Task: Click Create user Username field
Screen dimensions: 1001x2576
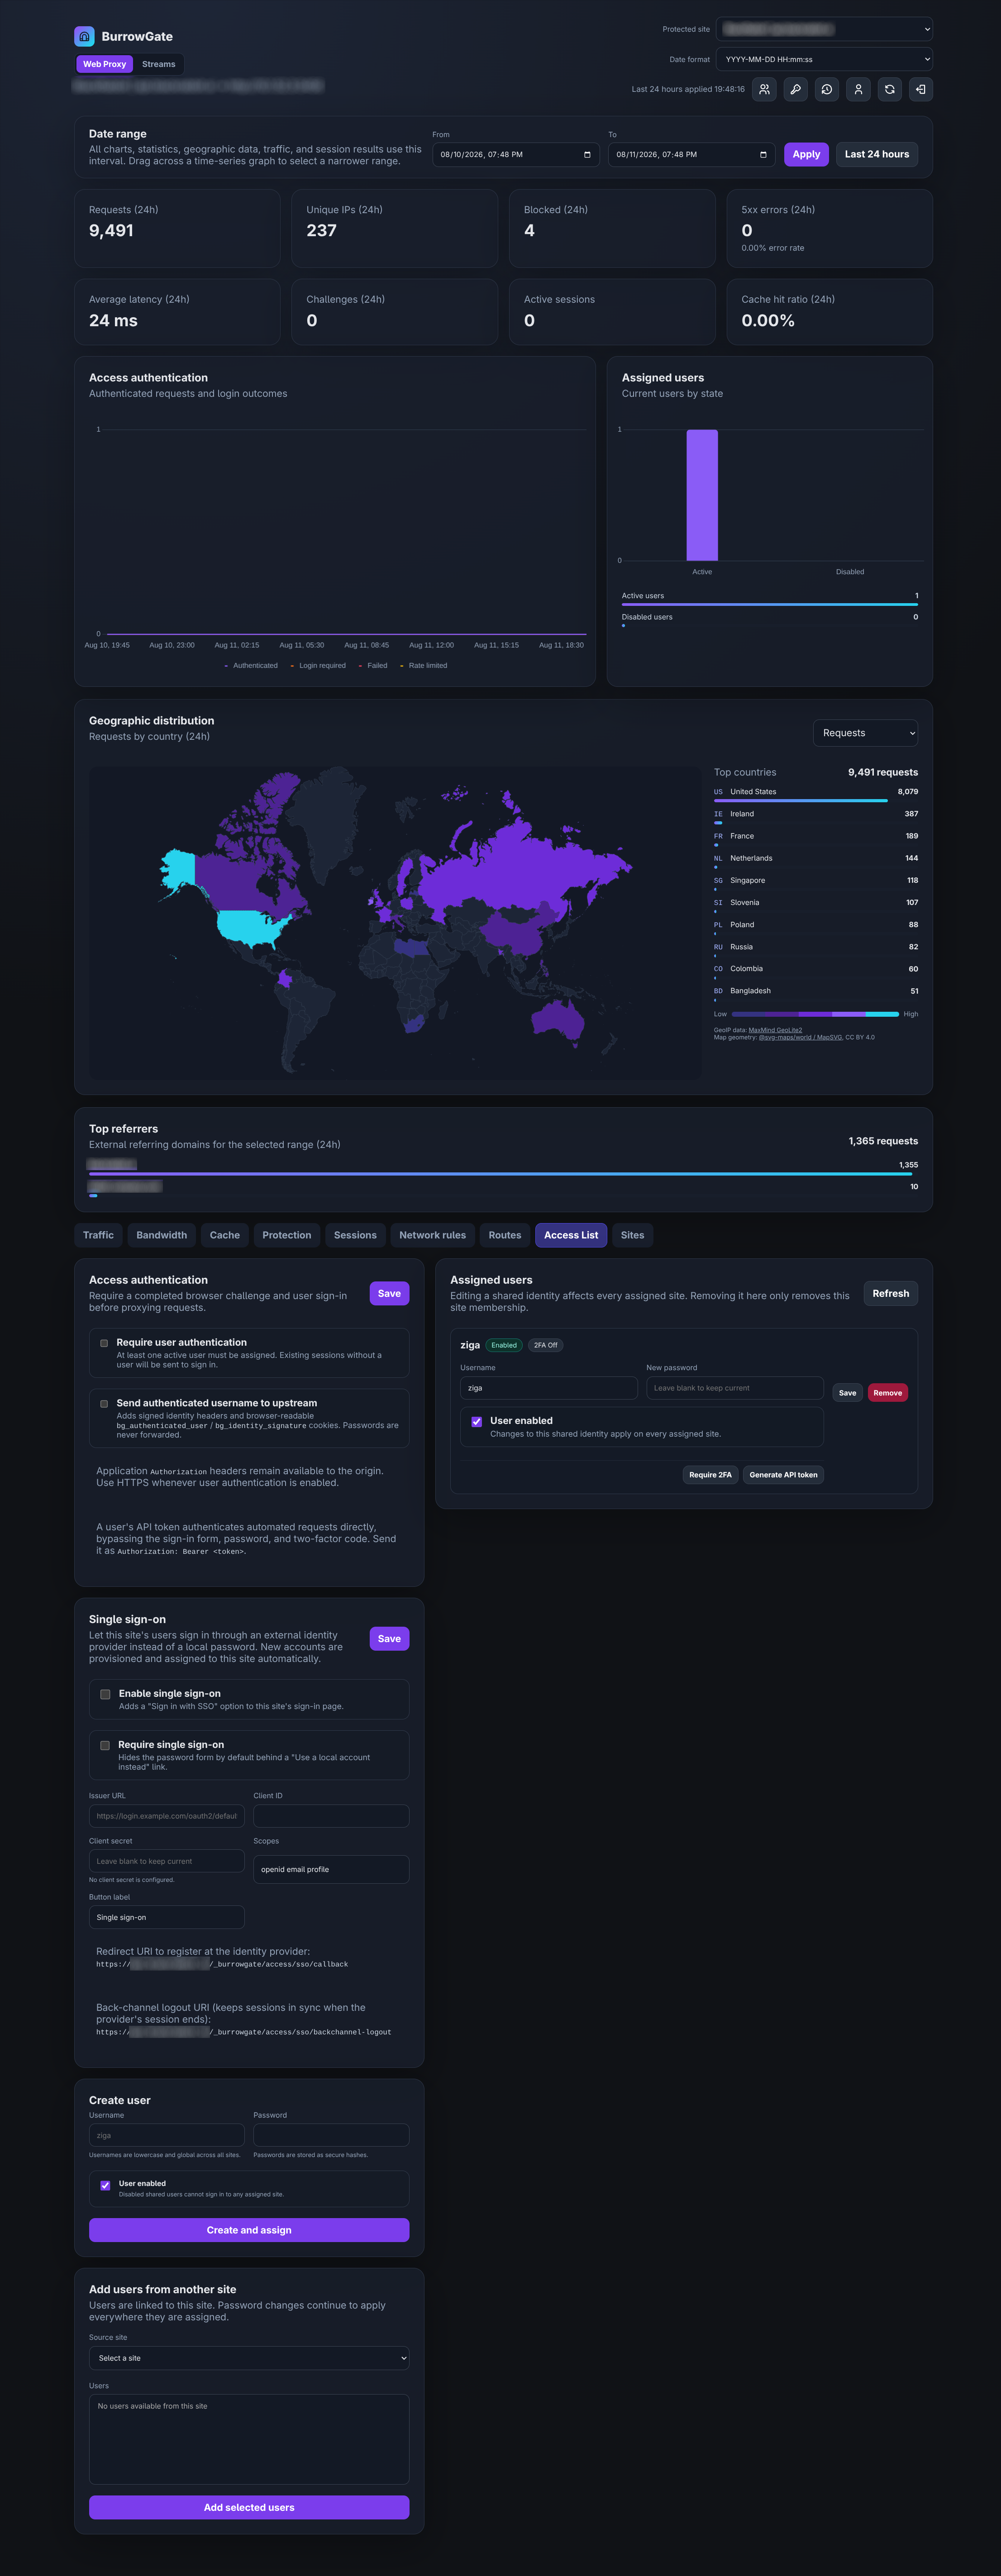Action: click(167, 2135)
